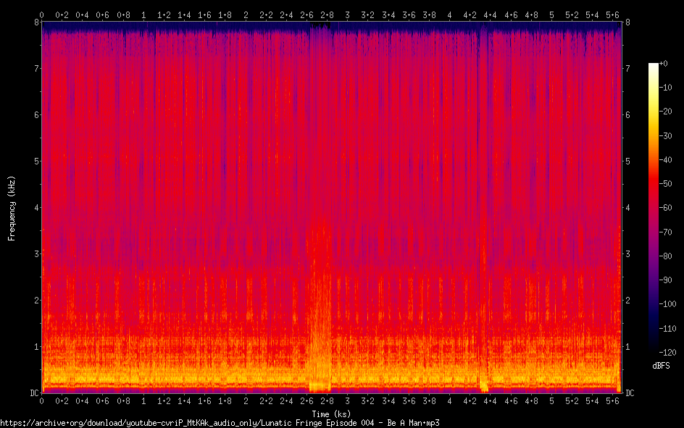Image resolution: width=684 pixels, height=428 pixels.
Task: Click the top of the dBFS color bar
Action: (653, 65)
